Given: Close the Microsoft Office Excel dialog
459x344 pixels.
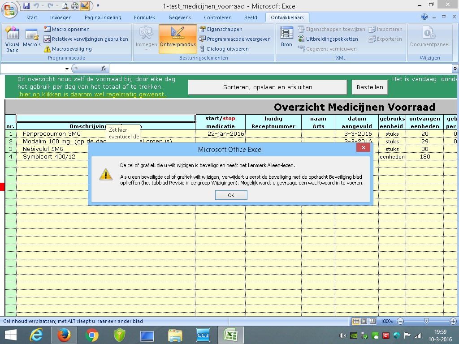Looking at the screenshot, I should pos(363,148).
